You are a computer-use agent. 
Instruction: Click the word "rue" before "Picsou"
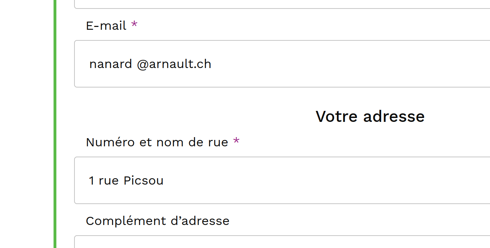tap(108, 181)
